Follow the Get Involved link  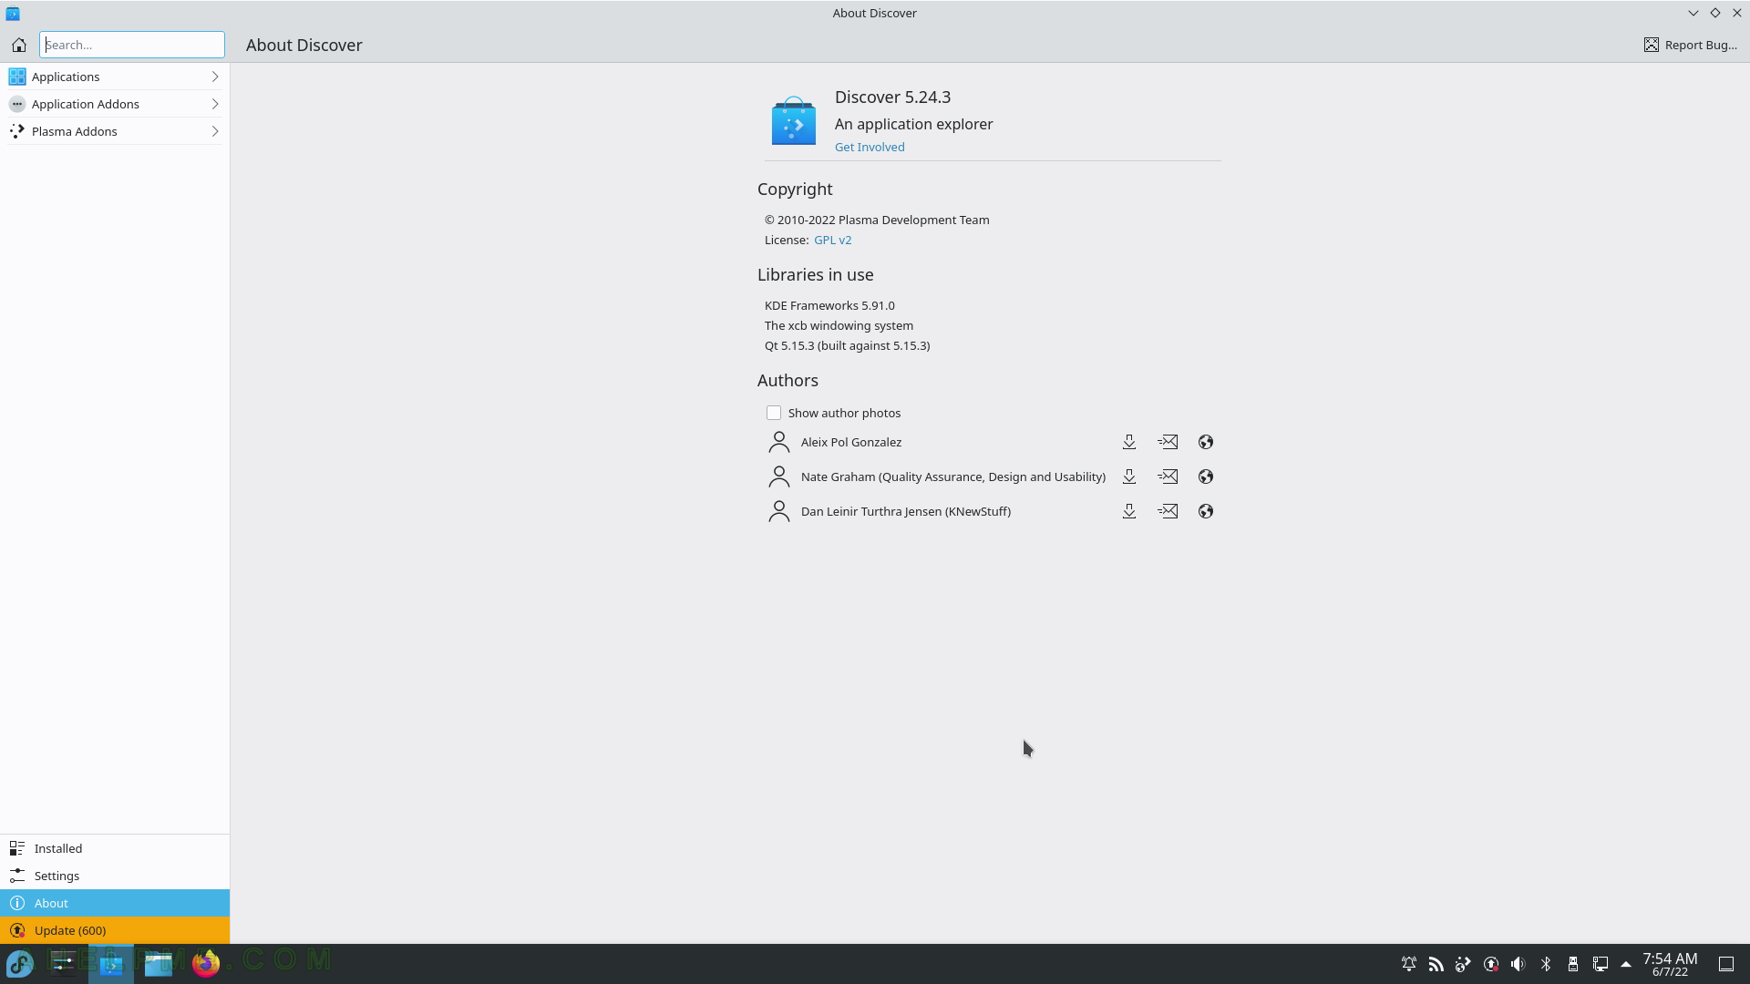(870, 147)
